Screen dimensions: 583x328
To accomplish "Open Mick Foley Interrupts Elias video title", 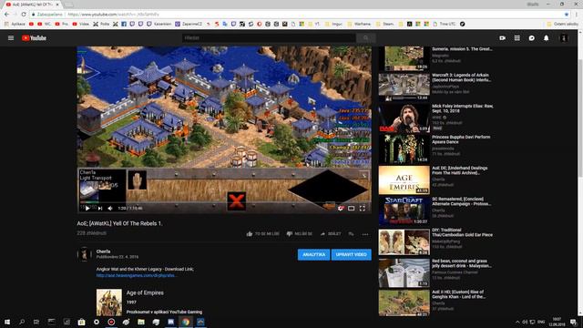I will (x=462, y=108).
